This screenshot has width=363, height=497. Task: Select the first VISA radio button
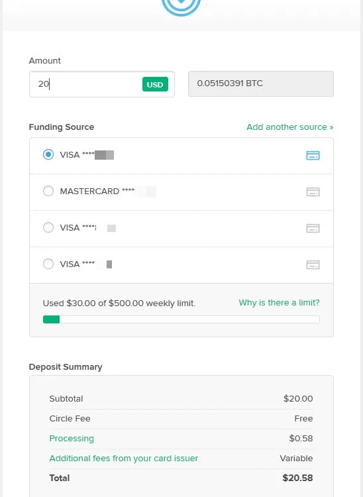click(x=48, y=154)
